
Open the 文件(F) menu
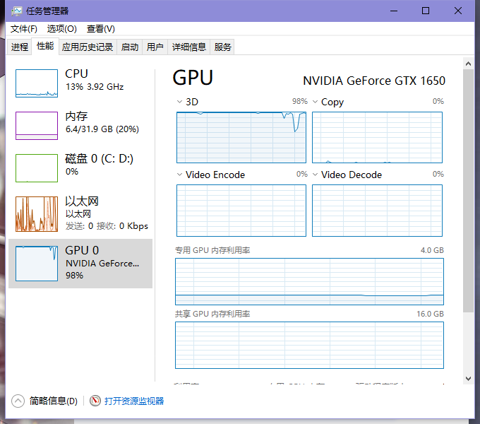coord(24,29)
